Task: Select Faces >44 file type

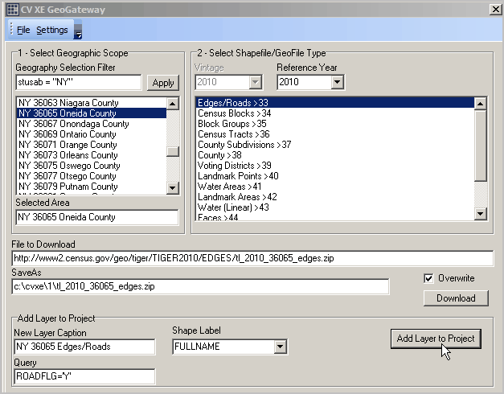Action: click(335, 217)
